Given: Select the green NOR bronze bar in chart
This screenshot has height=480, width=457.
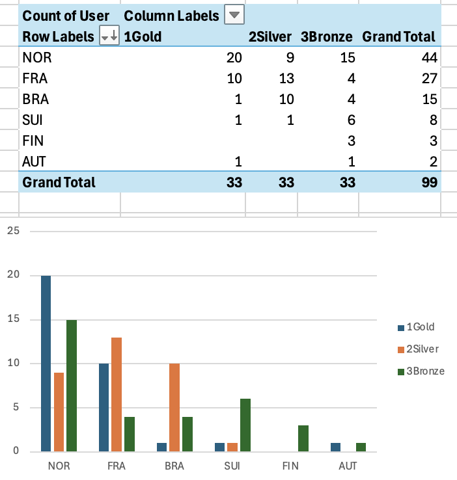Looking at the screenshot, I should pyautogui.click(x=71, y=385).
